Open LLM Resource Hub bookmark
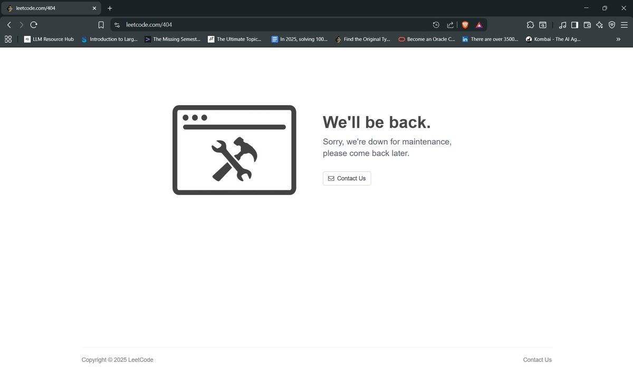Viewport: 633px width, 376px height. (49, 39)
